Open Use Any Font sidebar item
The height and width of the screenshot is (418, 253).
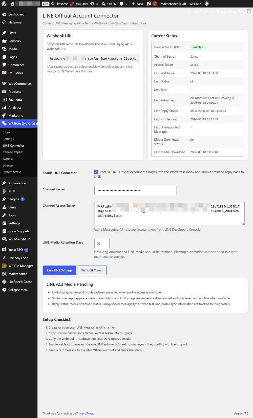[x=19, y=258]
